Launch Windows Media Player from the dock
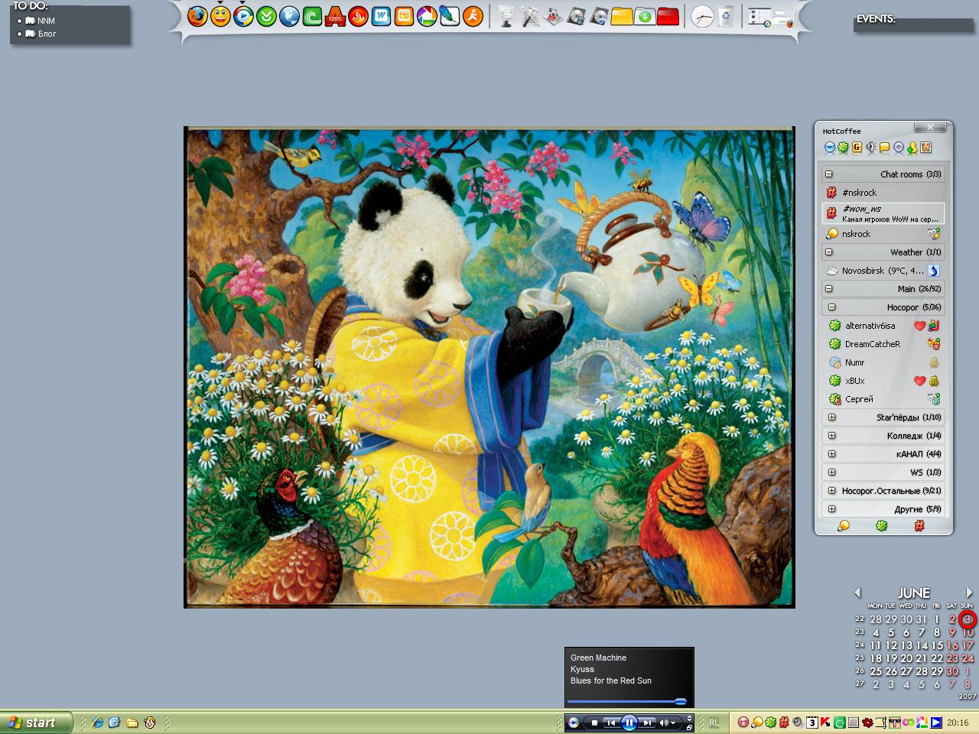 243,16
